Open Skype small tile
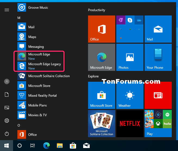The image size is (178, 151). 130,20
